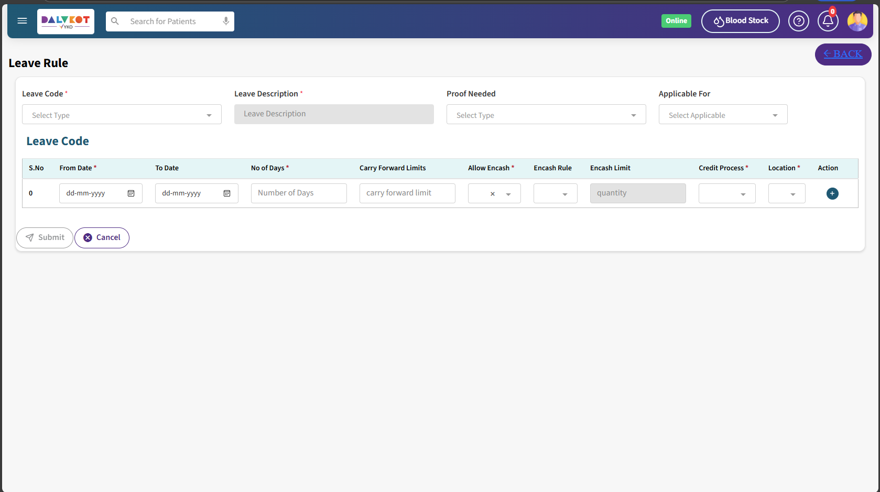Open the notifications bell
The width and height of the screenshot is (880, 492).
pos(828,21)
